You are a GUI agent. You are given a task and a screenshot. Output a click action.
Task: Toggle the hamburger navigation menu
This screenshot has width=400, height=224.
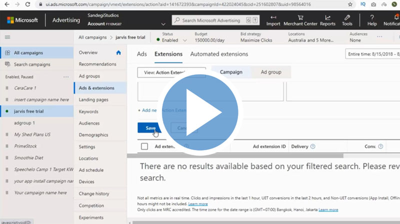7,37
